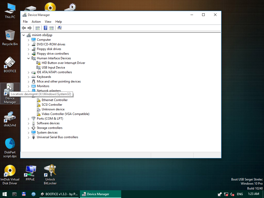The height and width of the screenshot is (198, 264).
Task: Click the Back arrow toolbar icon
Action: pyautogui.click(x=24, y=28)
